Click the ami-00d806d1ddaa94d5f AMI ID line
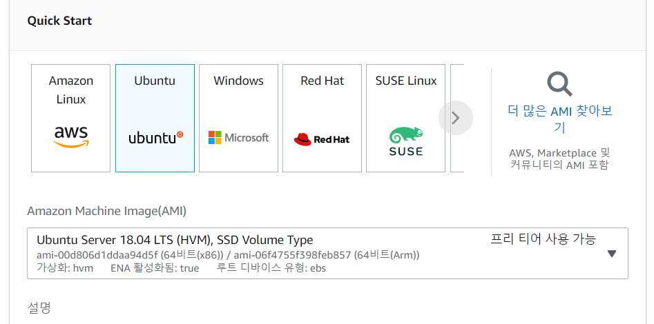 tap(228, 255)
